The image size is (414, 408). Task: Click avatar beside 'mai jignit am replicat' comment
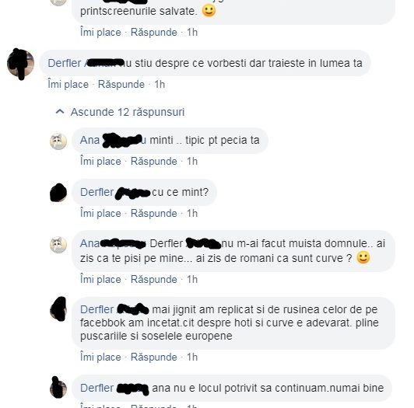[58, 309]
